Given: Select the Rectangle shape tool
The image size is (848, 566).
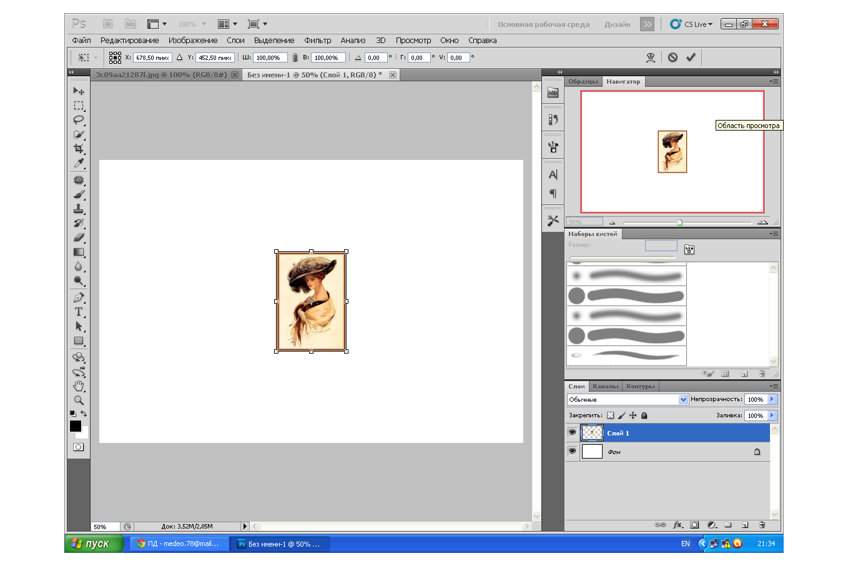Looking at the screenshot, I should 79,341.
